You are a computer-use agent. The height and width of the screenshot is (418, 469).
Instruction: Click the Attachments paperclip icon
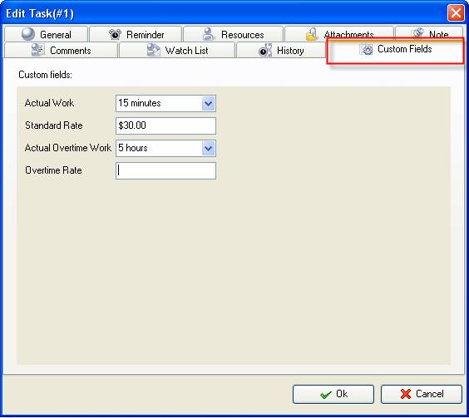[x=311, y=34]
